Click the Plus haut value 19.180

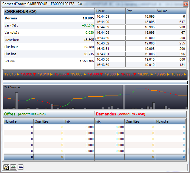89,47
